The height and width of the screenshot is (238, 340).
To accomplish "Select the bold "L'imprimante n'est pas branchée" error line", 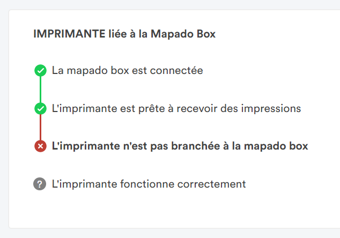I will point(179,146).
